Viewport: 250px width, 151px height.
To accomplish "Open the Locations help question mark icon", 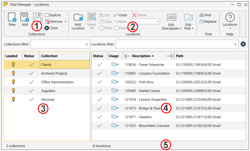I will [x=230, y=18].
